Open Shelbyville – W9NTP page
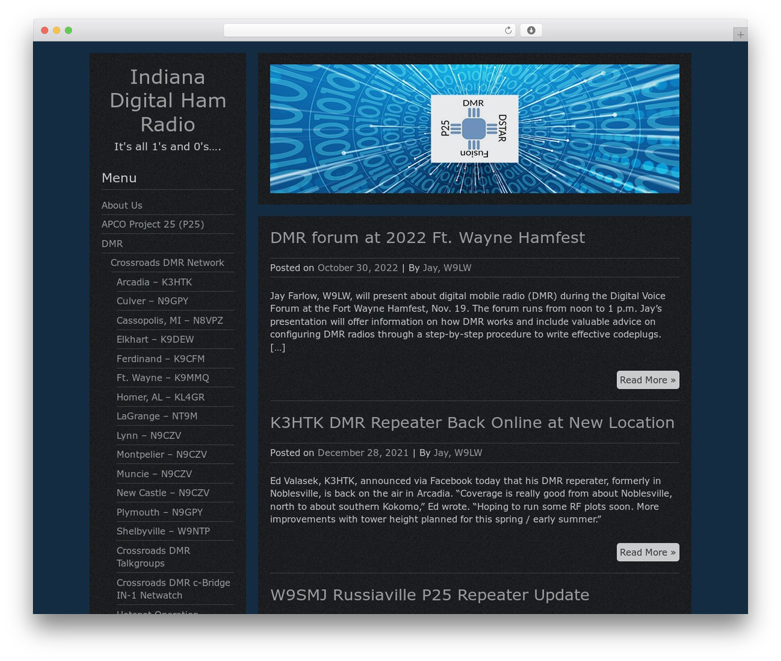781x661 pixels. [163, 532]
